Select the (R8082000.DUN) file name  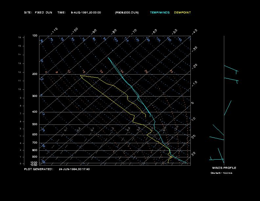click(127, 12)
